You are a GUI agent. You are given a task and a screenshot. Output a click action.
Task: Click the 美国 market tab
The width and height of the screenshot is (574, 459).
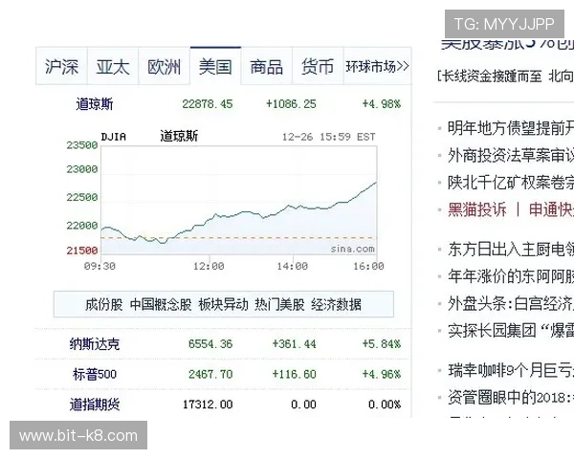[215, 67]
